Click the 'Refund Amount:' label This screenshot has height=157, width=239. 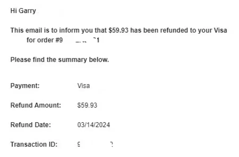(x=36, y=105)
